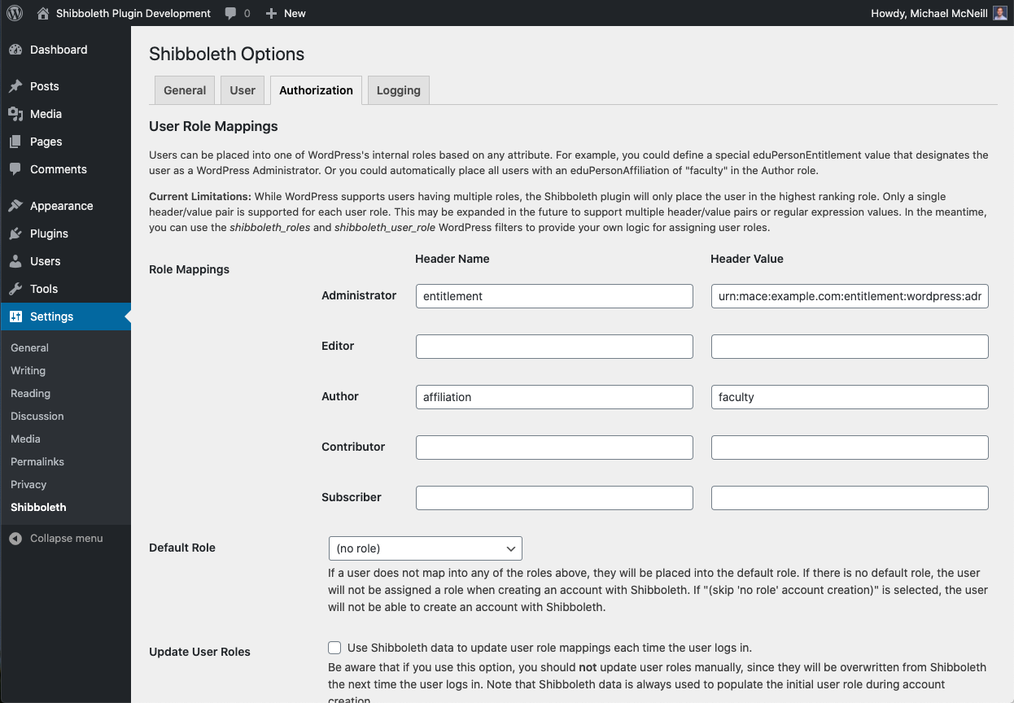Click Michael McNeill's avatar thumbnail
Viewport: 1014px width, 703px height.
coord(1000,13)
